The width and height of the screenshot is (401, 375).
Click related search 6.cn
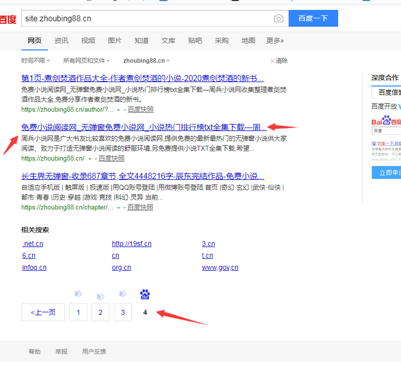29,255
